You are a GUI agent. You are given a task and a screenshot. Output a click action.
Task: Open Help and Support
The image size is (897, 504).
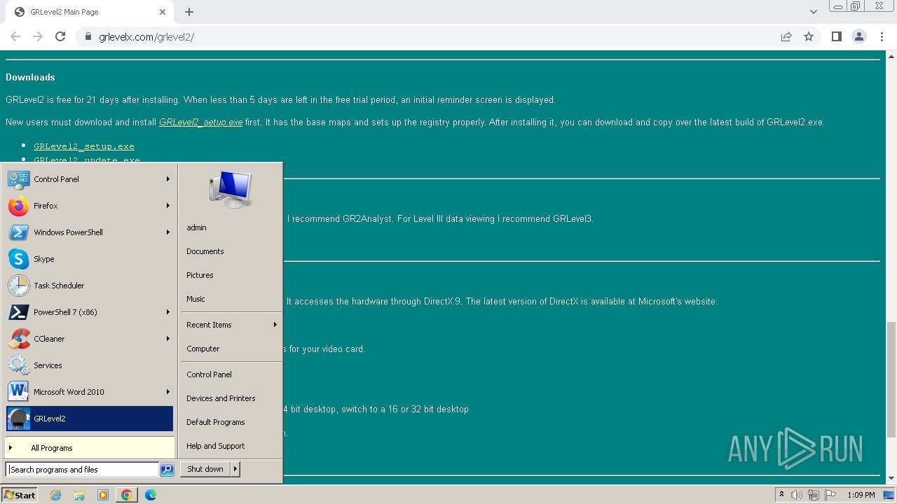point(216,446)
